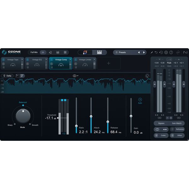The image size is (189, 189).
Task: Toggle the Delta listen button
Action: pyautogui.click(x=7, y=76)
